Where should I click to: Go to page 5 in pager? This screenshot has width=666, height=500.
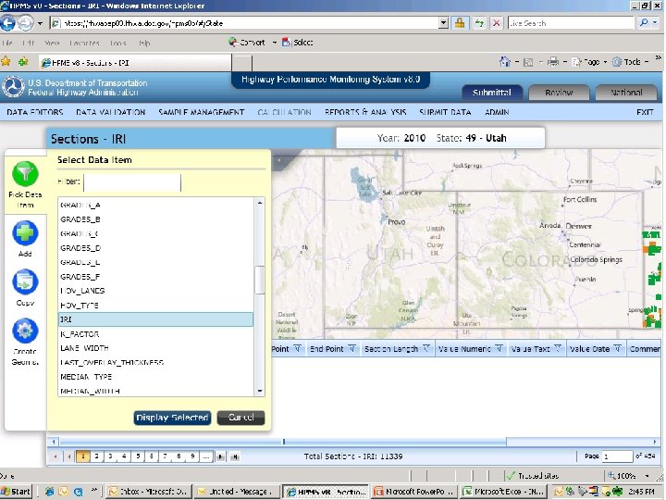pos(138,456)
